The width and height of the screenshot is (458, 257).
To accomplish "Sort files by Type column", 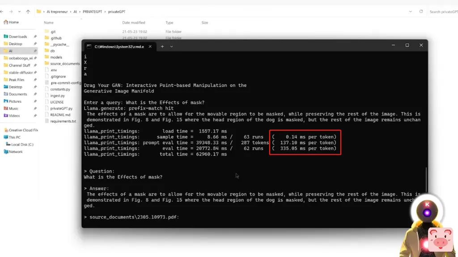I will (x=169, y=22).
